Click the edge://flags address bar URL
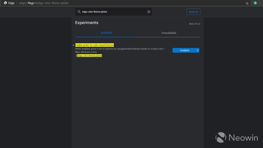263x148 pixels. click(44, 3)
